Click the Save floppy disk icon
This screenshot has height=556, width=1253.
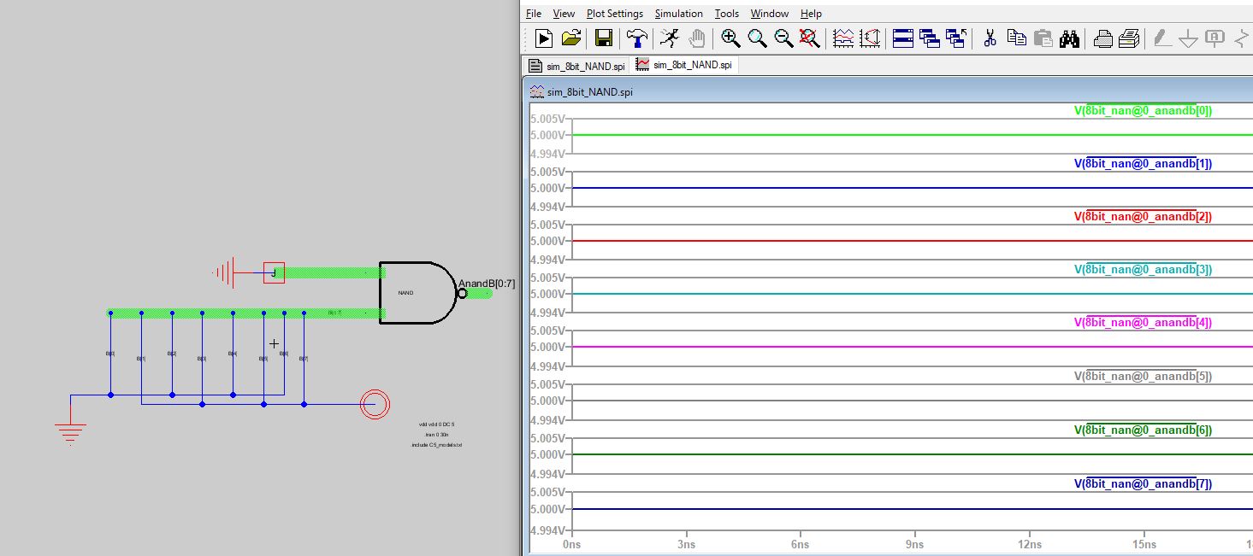click(604, 38)
